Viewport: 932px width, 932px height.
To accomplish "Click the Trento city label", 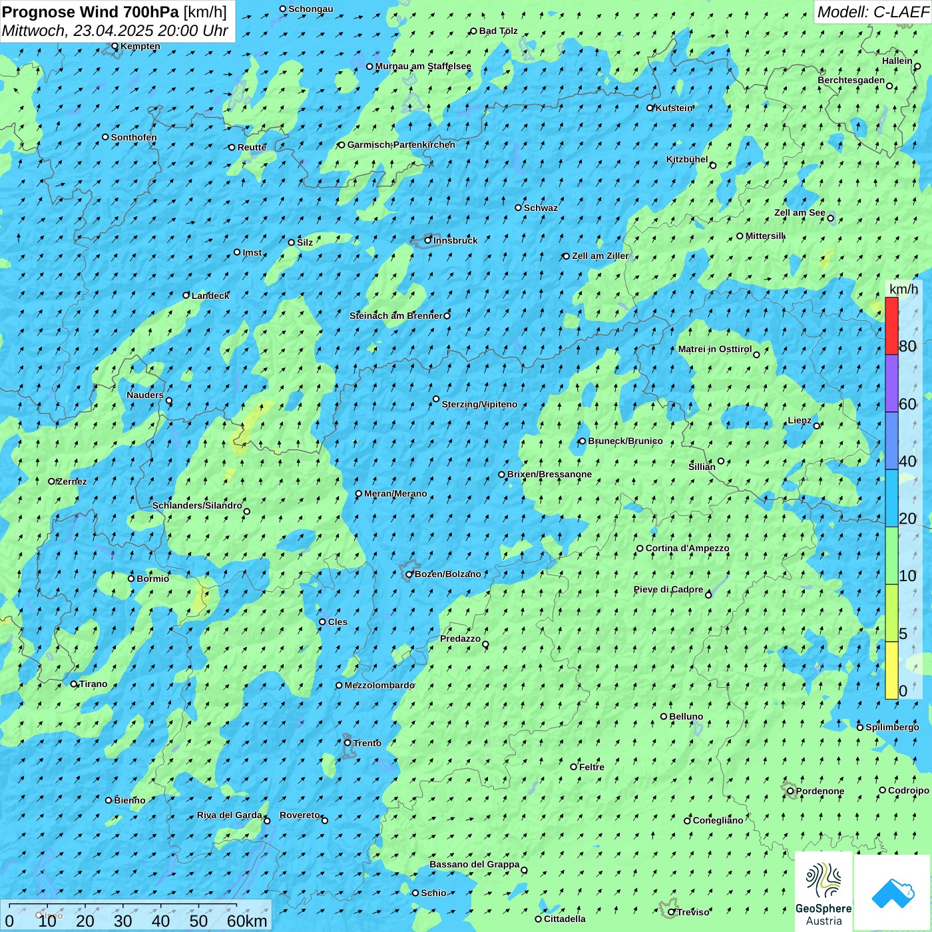I will (x=367, y=743).
